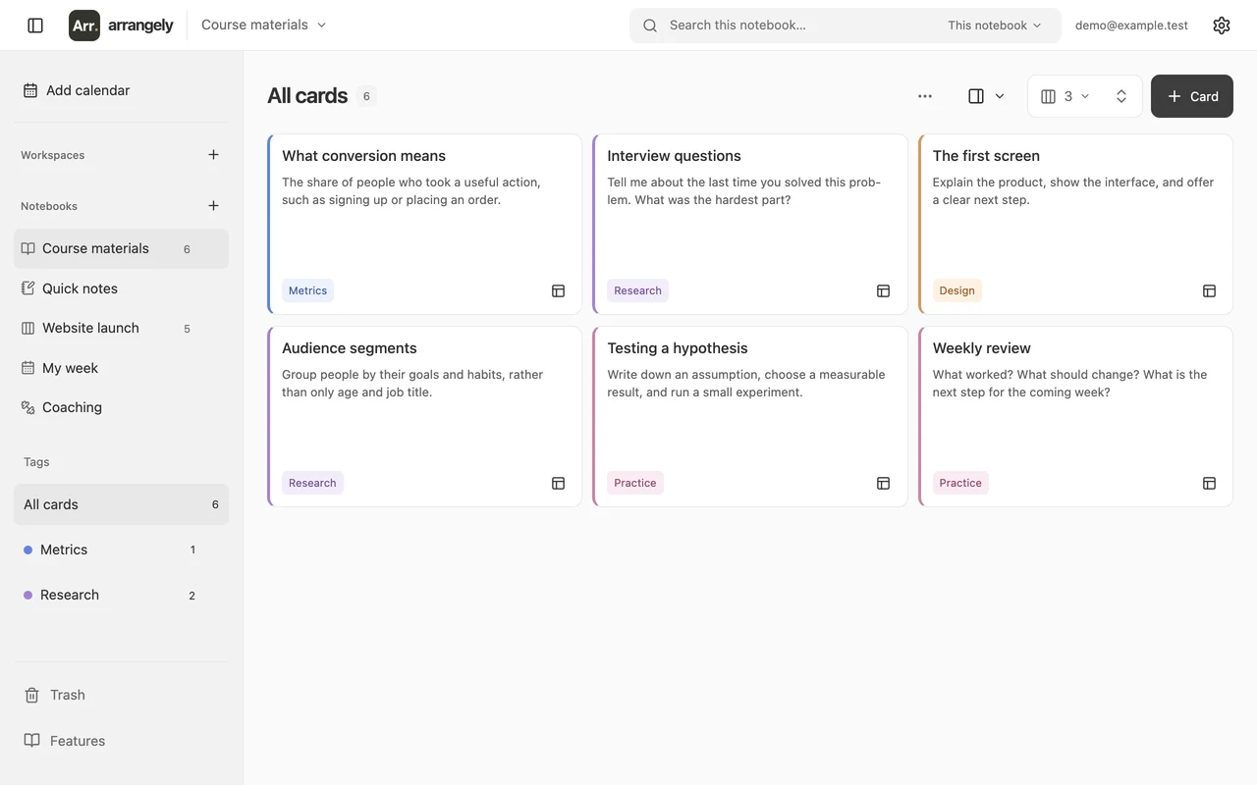The width and height of the screenshot is (1257, 785).
Task: Click the Add calendar icon
Action: [30, 90]
